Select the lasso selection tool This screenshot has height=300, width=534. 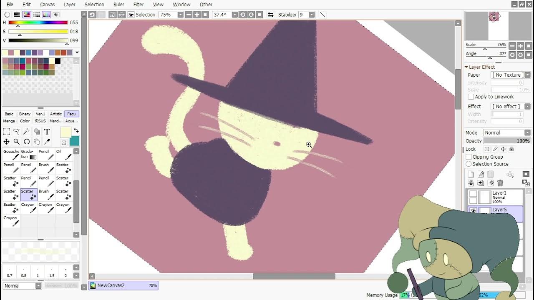[x=17, y=132]
